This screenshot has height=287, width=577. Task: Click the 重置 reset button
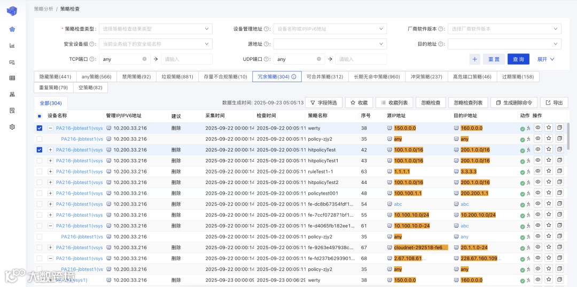tap(494, 59)
